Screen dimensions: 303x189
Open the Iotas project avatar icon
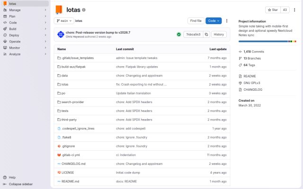[x=59, y=9]
